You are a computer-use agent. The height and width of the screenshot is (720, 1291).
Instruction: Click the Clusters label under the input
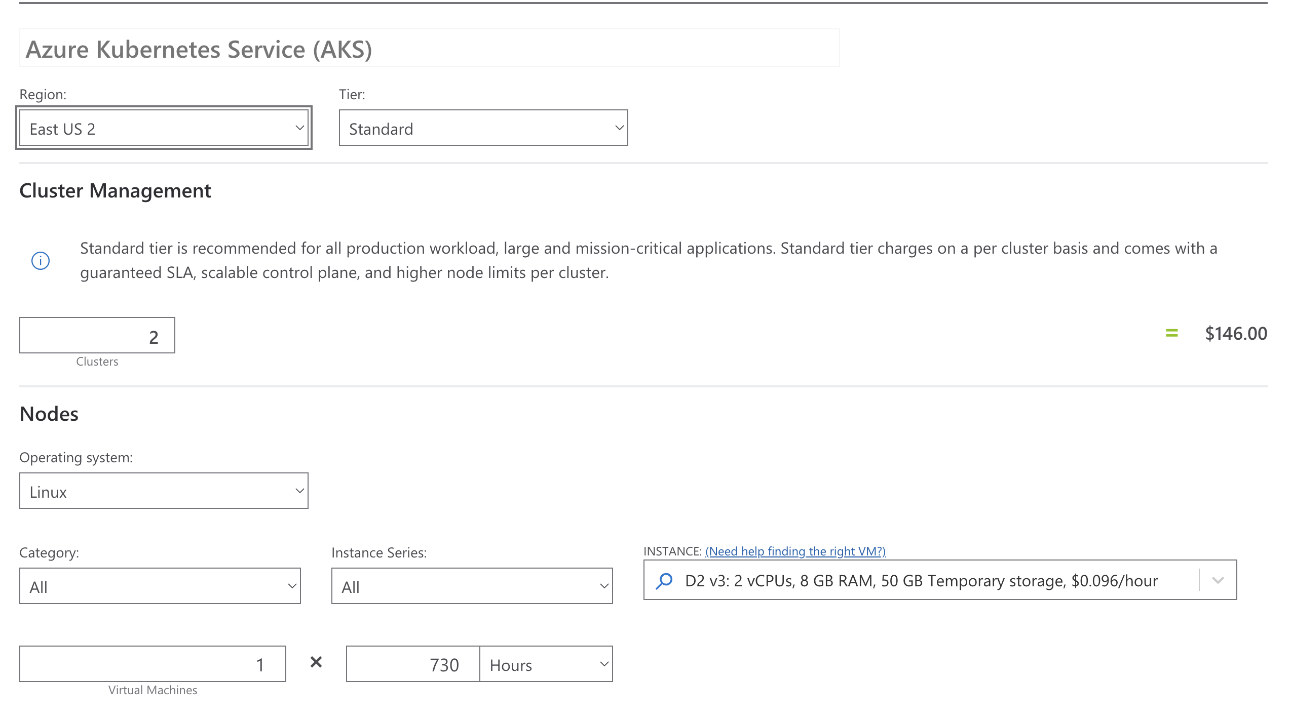click(x=97, y=362)
